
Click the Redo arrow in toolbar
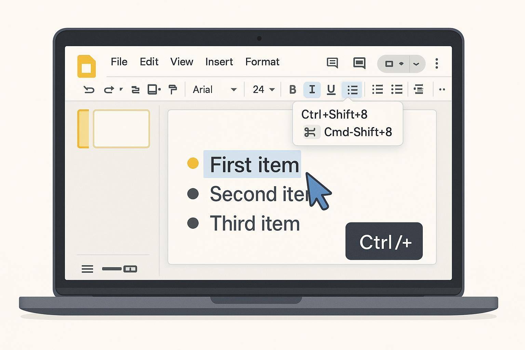tap(109, 90)
